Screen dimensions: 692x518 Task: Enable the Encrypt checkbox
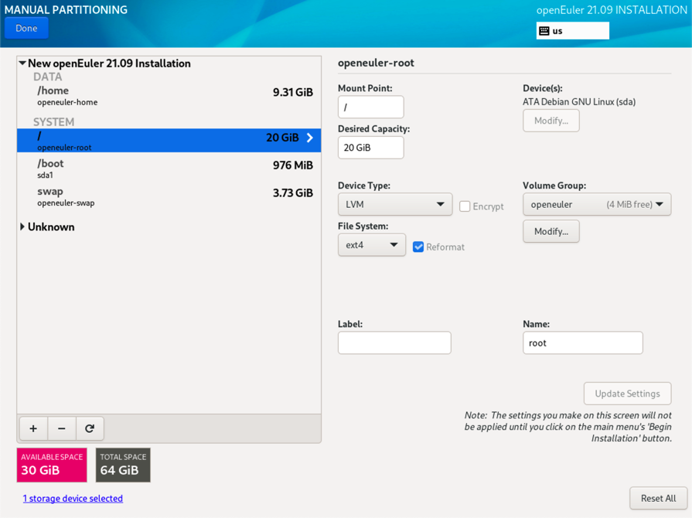tap(465, 206)
